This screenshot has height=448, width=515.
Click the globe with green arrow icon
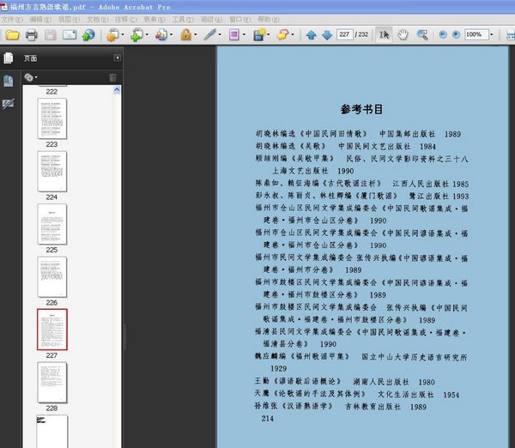[x=88, y=34]
